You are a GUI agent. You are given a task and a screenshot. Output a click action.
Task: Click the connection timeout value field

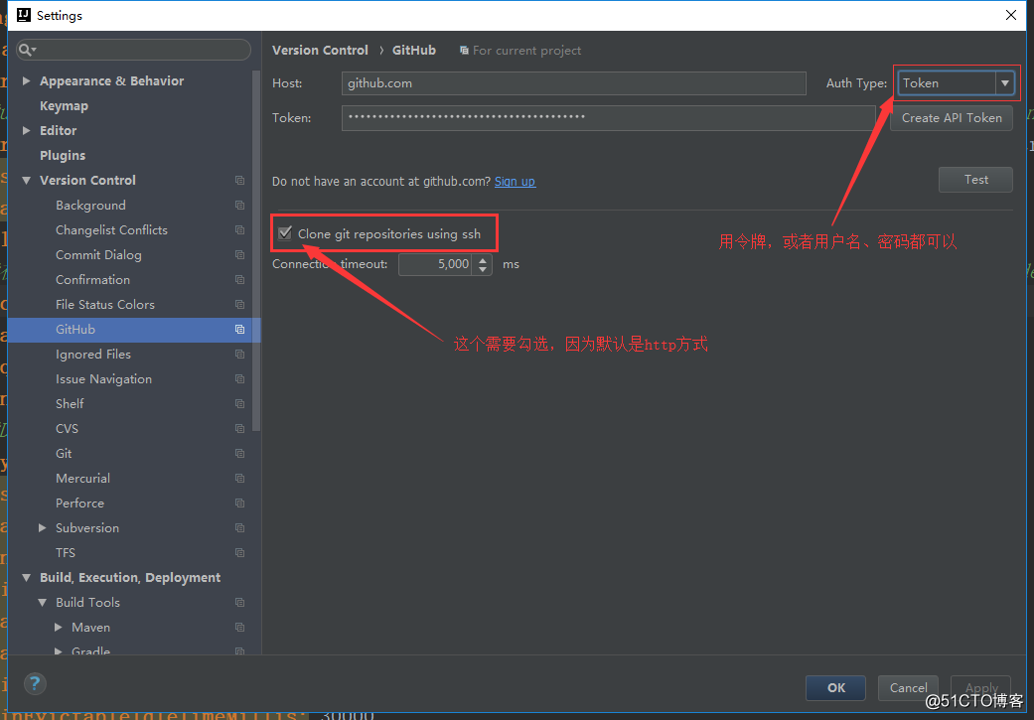point(437,265)
